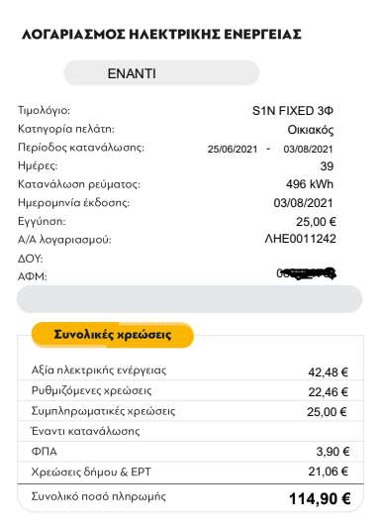Click the Έναντι κατανάλωσης row
This screenshot has height=529, width=383.
[x=190, y=431]
